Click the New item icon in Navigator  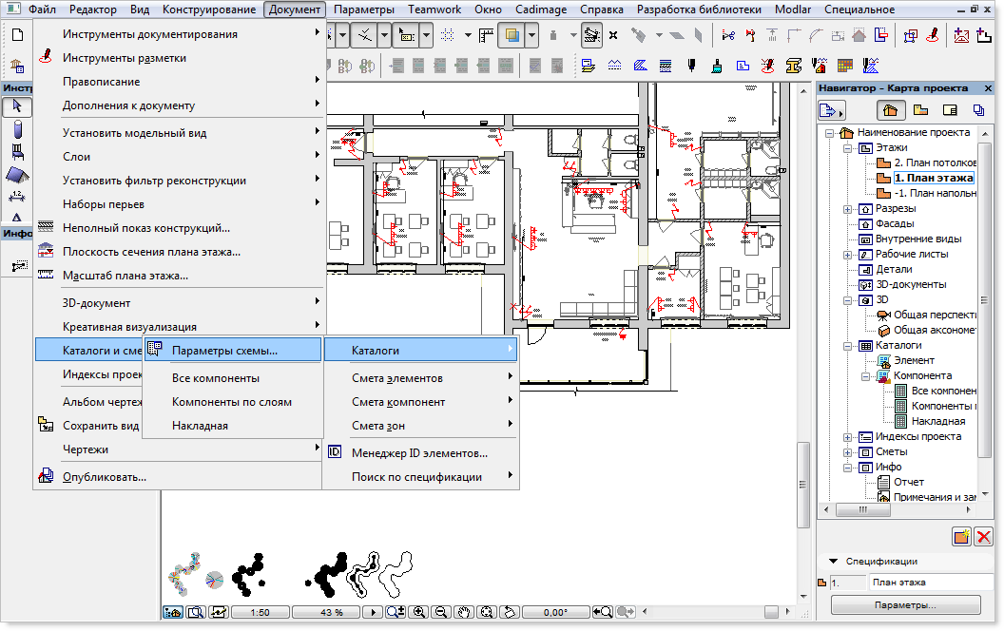tap(962, 536)
